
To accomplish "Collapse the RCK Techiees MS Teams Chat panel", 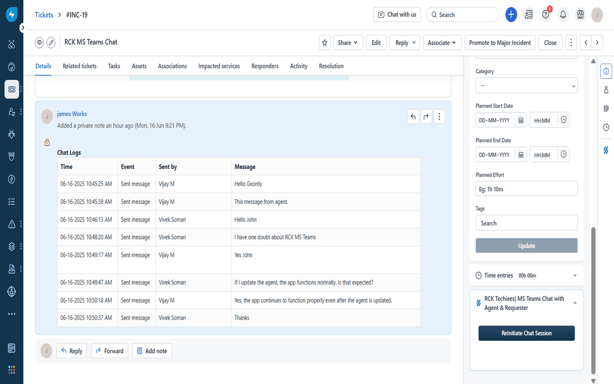I will (575, 303).
